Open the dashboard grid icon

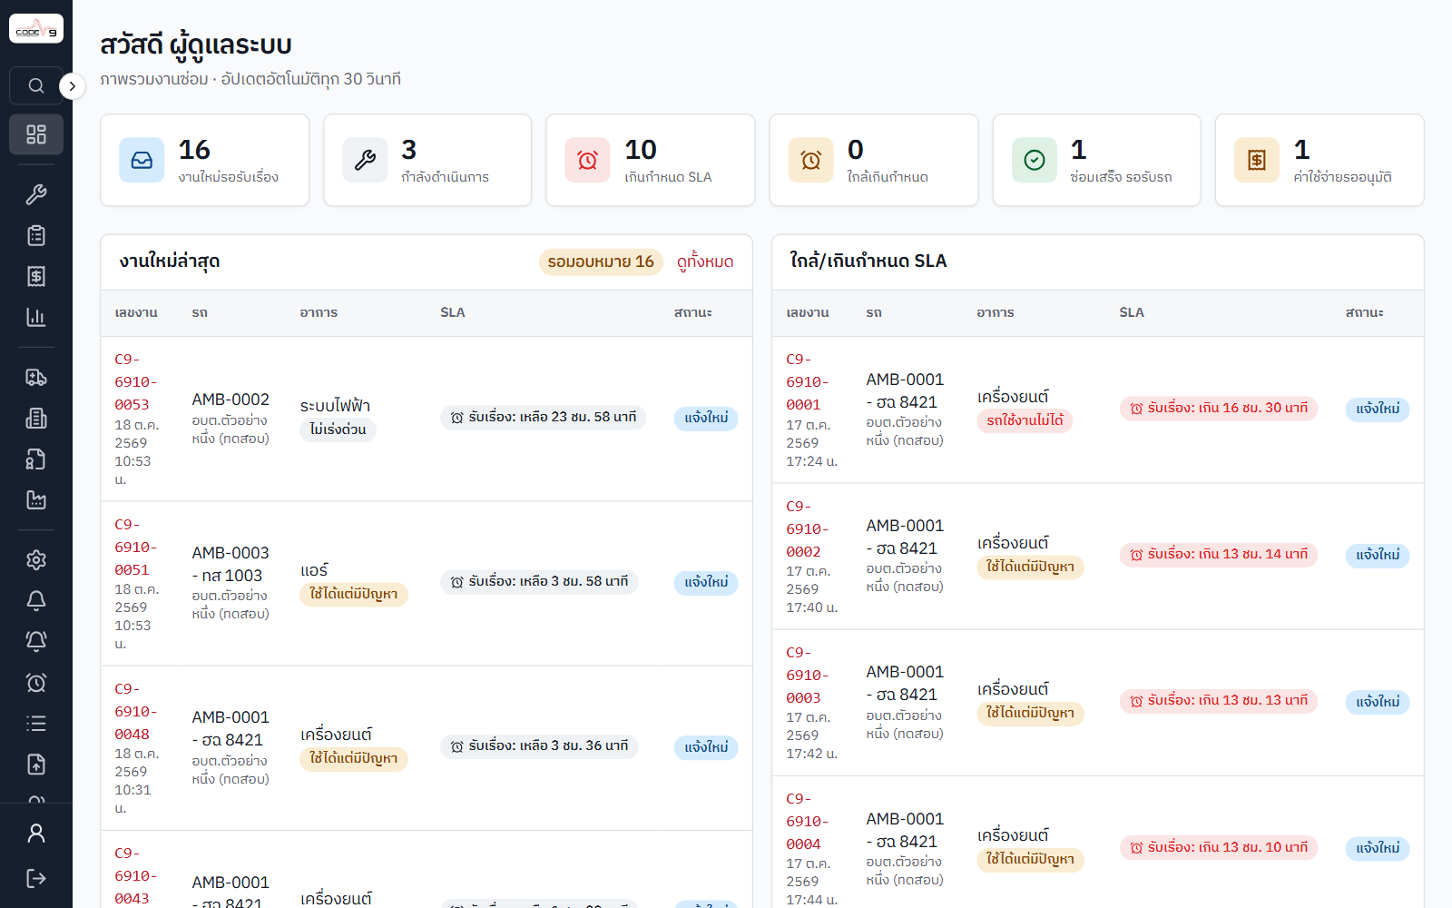[36, 134]
